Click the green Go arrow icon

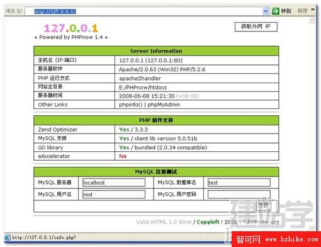point(276,11)
